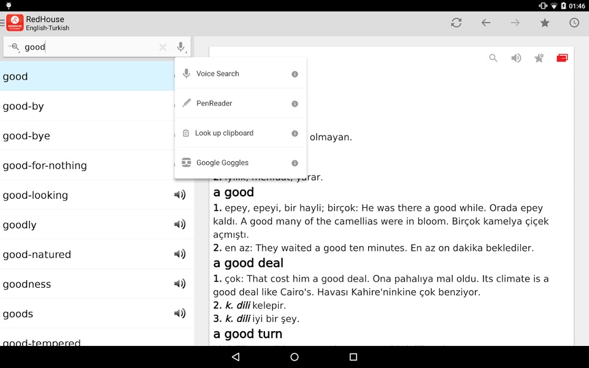
Task: Choose Voice Search from popup menu
Action: (241, 74)
